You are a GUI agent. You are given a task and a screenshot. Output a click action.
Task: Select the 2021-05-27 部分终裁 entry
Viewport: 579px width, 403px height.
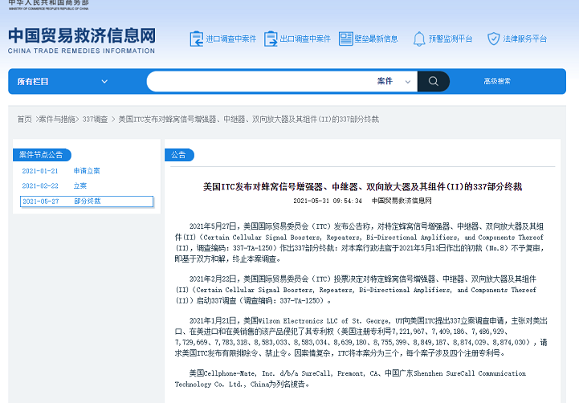[87, 201]
